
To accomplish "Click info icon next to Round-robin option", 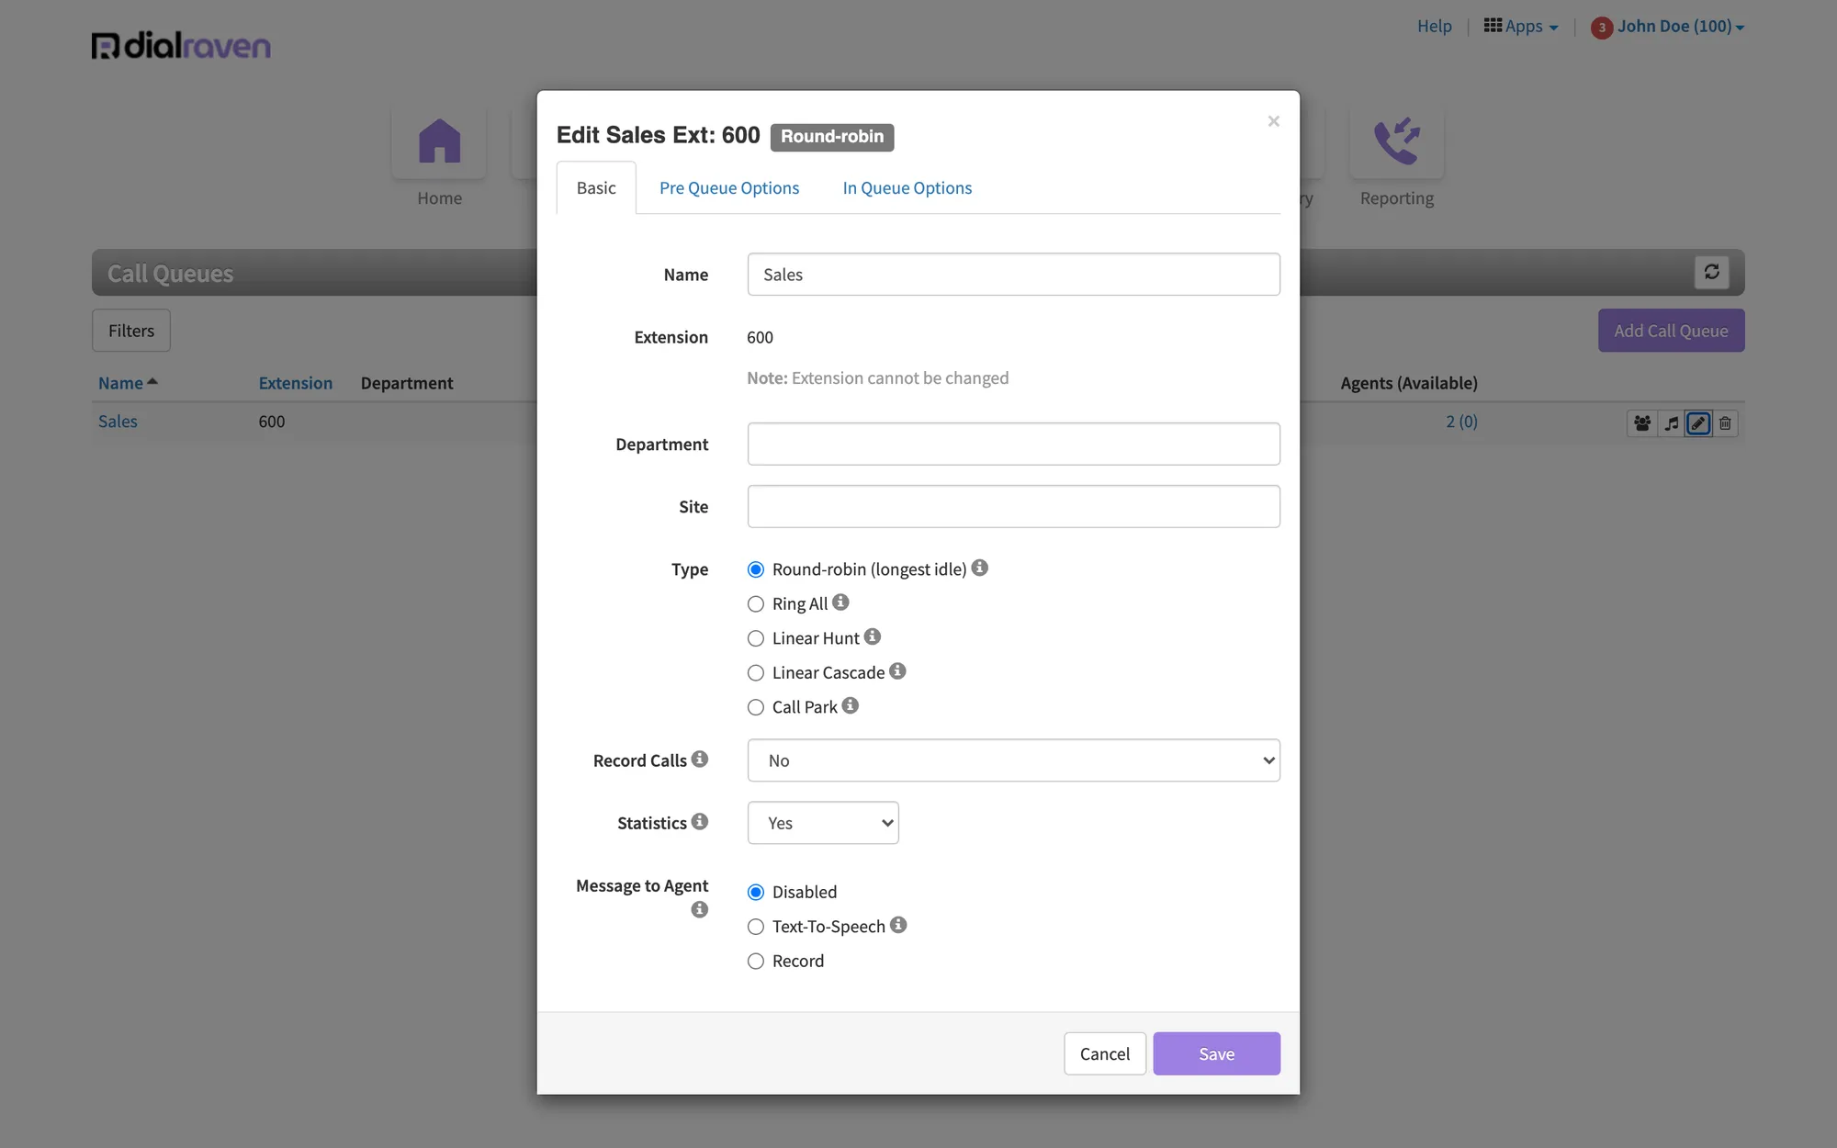I will pos(980,568).
